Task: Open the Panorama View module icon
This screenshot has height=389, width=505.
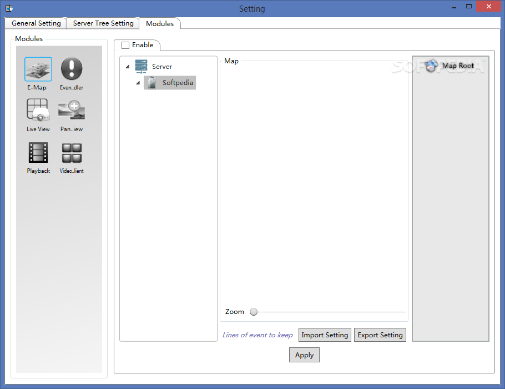Action: pyautogui.click(x=72, y=110)
